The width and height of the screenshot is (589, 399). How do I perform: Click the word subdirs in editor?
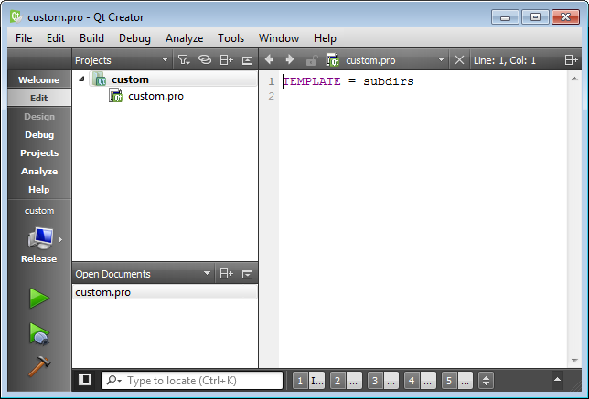(389, 81)
